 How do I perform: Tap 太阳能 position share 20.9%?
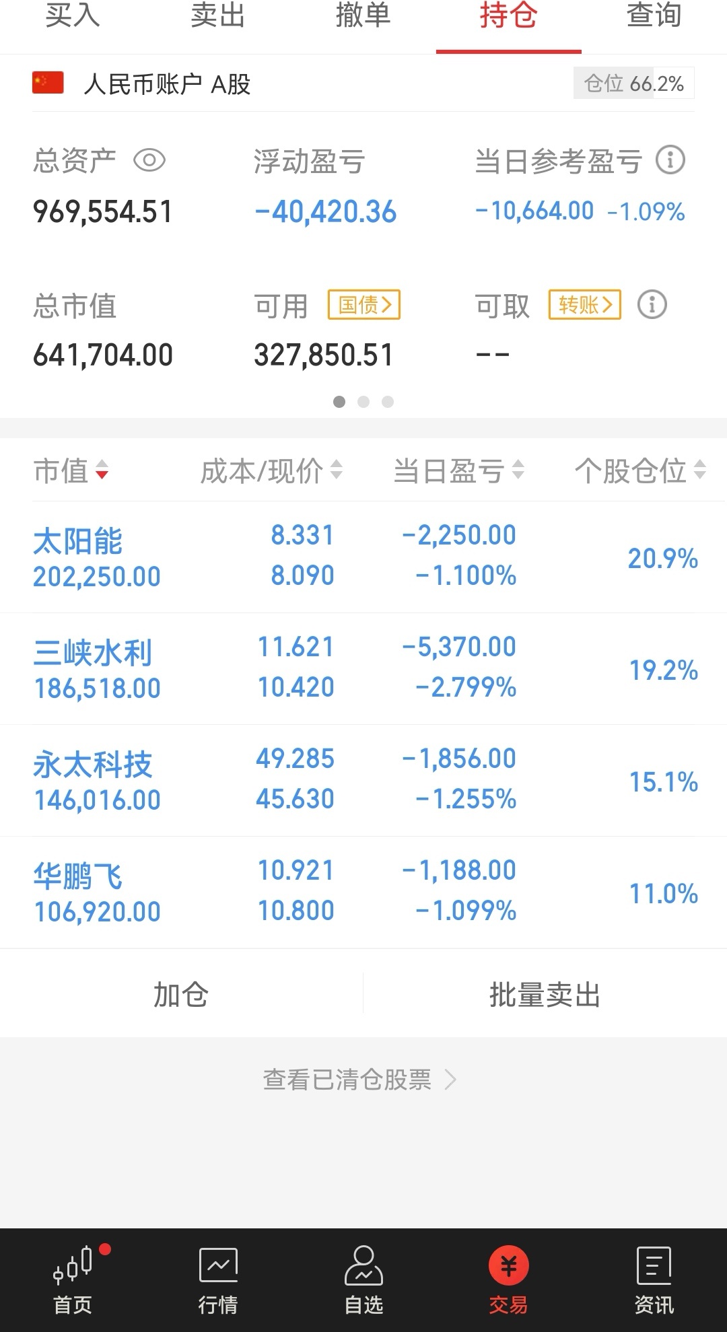pos(663,558)
